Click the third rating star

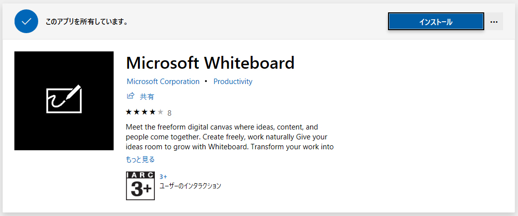coord(145,112)
